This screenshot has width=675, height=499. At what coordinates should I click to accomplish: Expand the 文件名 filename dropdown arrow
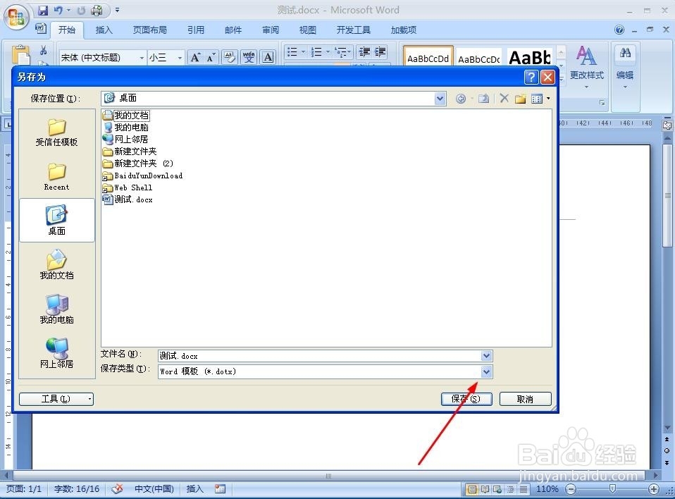486,356
